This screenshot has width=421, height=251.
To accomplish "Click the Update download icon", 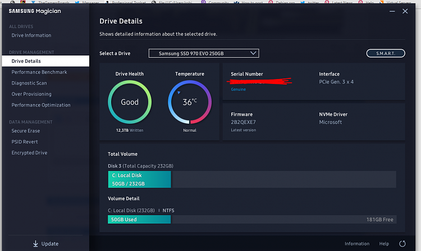I will (35, 244).
